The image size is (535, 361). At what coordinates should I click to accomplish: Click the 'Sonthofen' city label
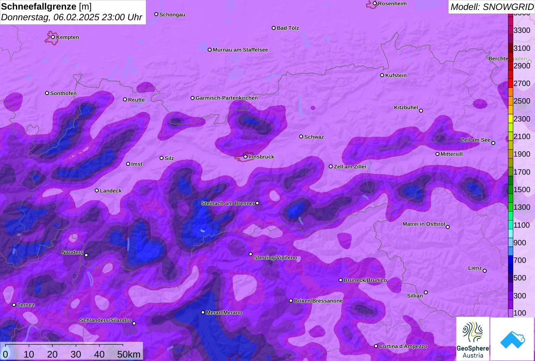[63, 93]
